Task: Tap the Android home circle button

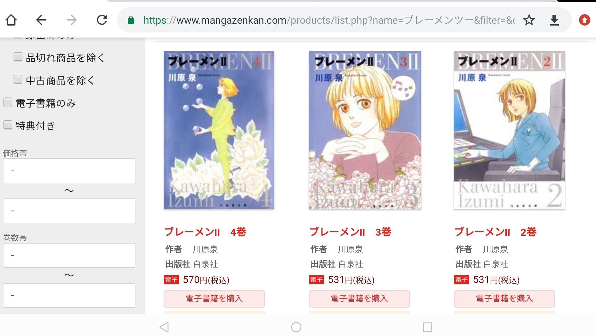Action: pyautogui.click(x=296, y=327)
